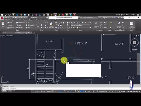Switch to the Render ribbon tab

point(25,20)
